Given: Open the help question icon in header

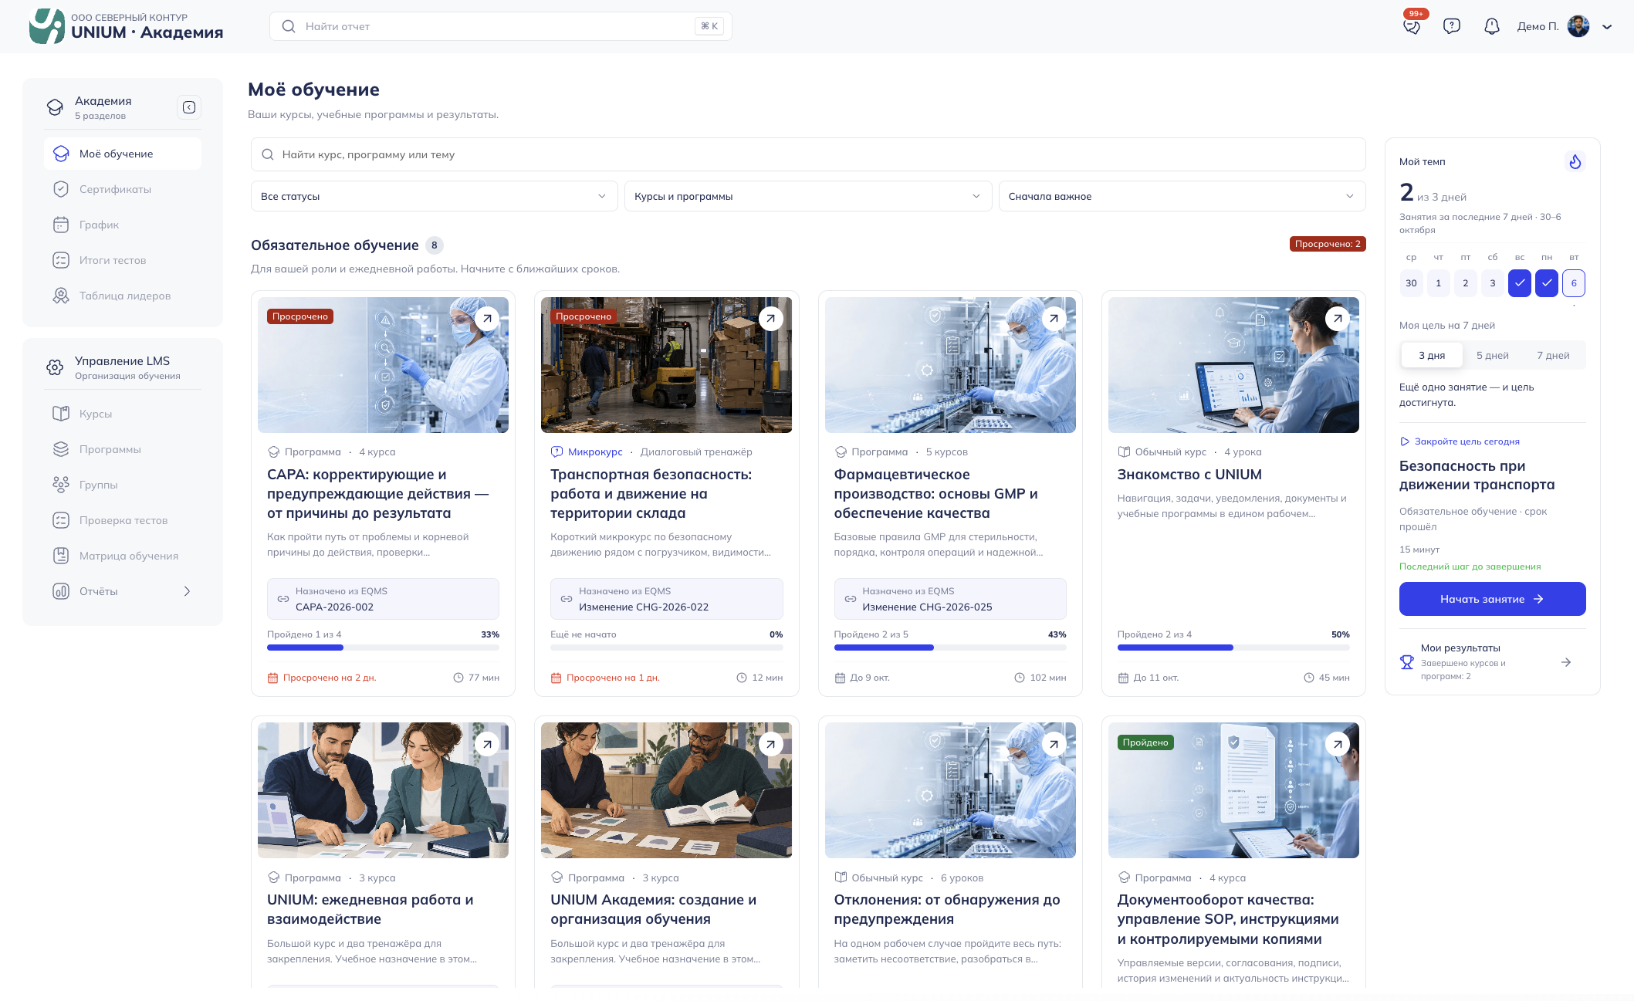Looking at the screenshot, I should (x=1452, y=26).
